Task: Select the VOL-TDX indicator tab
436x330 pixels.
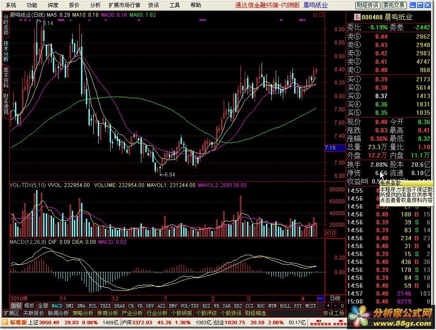Action: (190, 306)
